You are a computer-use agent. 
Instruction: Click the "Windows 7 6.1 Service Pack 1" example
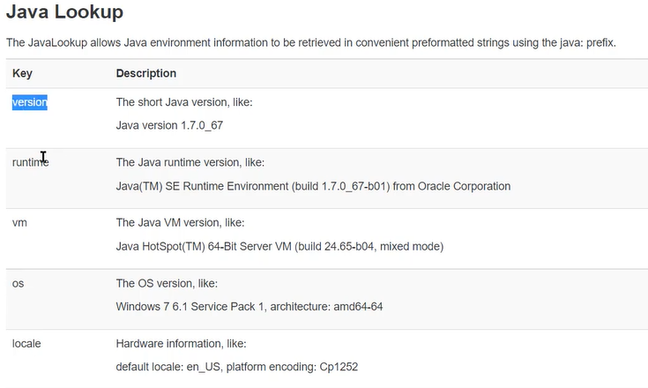pyautogui.click(x=249, y=307)
